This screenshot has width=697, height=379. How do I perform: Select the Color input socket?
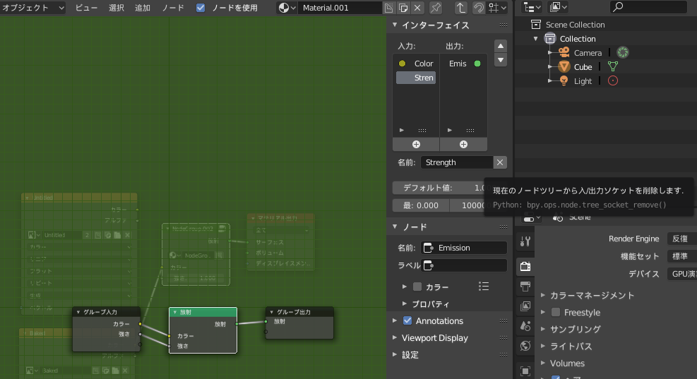tap(416, 64)
